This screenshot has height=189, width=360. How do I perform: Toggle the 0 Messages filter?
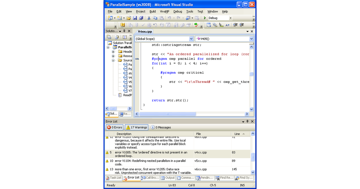(161, 127)
